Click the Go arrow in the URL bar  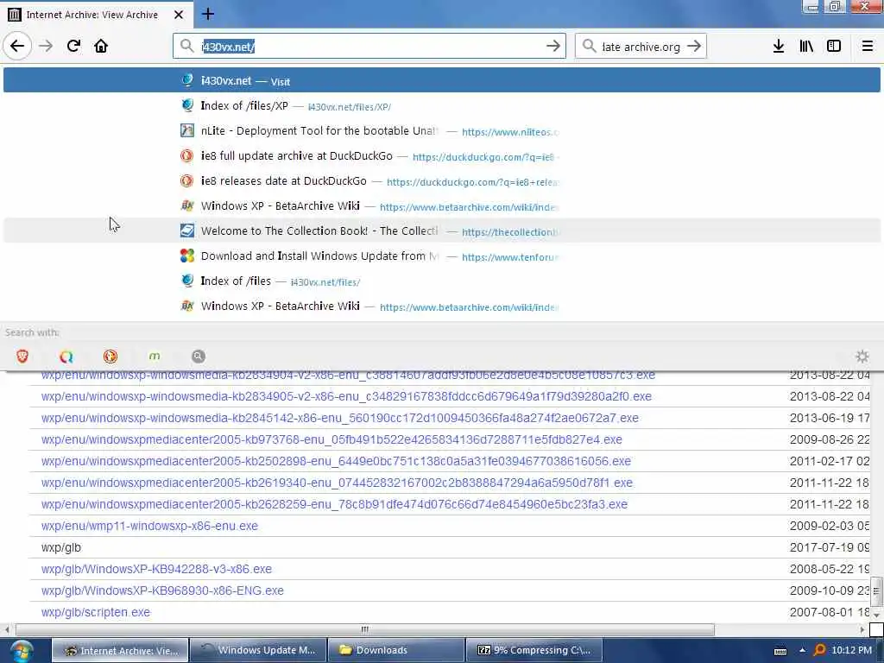tap(553, 47)
